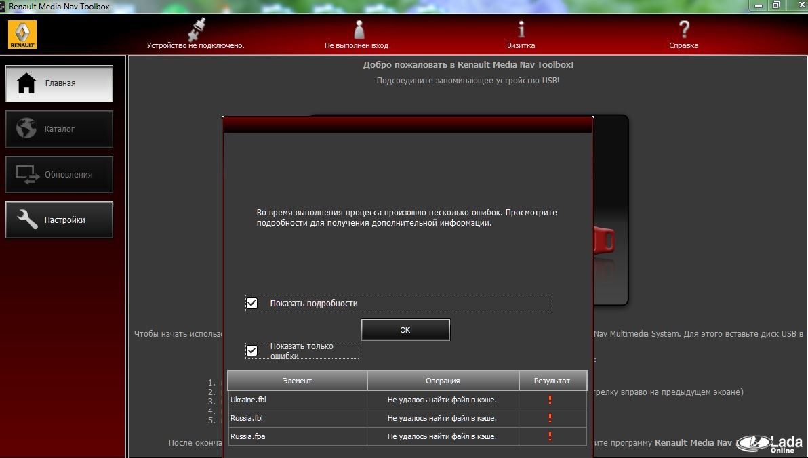Click the user login silhouette icon
This screenshot has width=808, height=458.
358,29
